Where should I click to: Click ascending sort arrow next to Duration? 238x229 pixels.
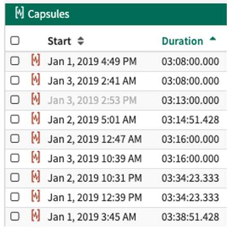213,39
